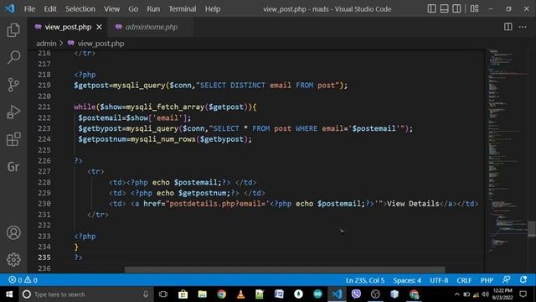Open errors and warnings status indicator
The height and width of the screenshot is (302, 536).
(23, 280)
